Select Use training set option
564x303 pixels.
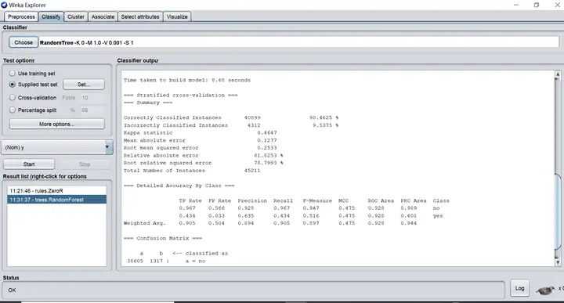coord(13,74)
